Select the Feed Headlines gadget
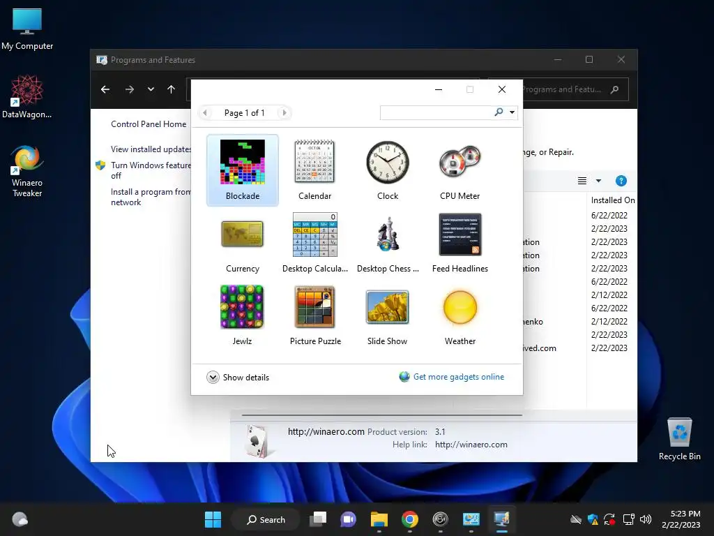 (x=460, y=242)
